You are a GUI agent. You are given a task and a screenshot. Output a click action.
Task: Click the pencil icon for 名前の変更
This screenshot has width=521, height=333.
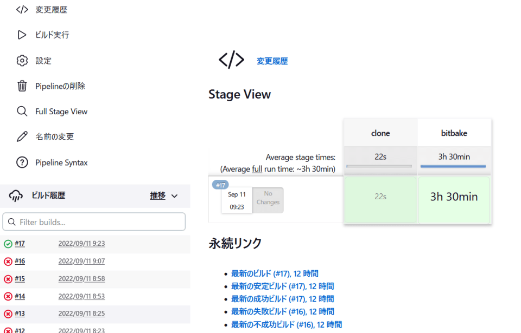[22, 136]
